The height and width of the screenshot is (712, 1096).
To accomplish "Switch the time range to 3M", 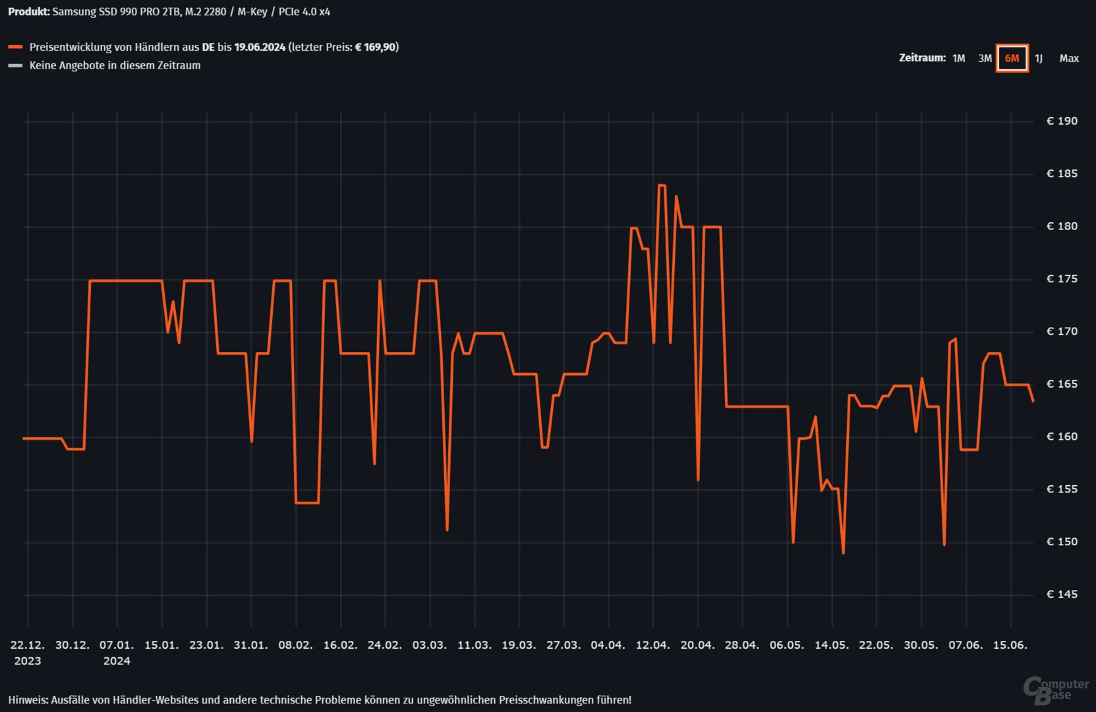I will pyautogui.click(x=985, y=59).
